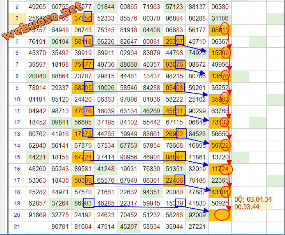Select cell containing 89911

point(106,53)
